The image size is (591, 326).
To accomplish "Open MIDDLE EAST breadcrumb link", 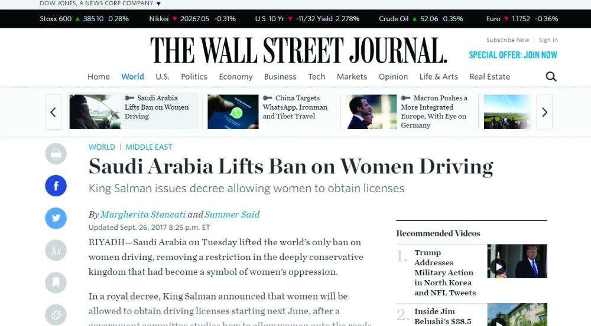I will 149,147.
